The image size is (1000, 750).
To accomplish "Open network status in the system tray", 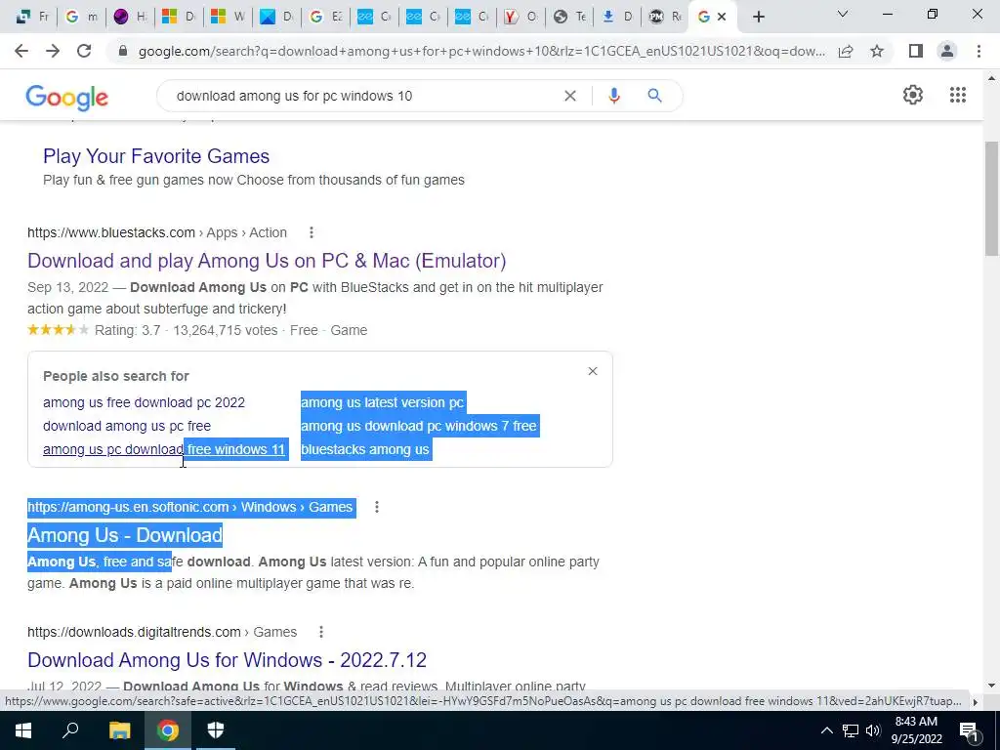I will click(x=851, y=730).
